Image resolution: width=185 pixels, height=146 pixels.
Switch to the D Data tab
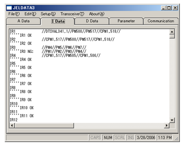(92, 21)
